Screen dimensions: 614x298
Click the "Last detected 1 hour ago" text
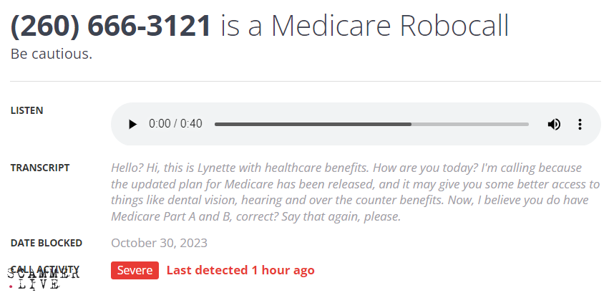(240, 270)
